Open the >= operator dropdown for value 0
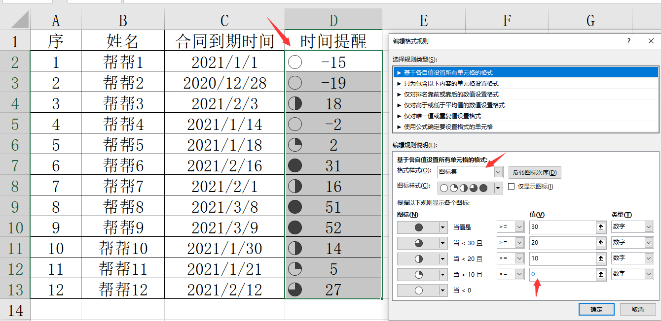This screenshot has height=321, width=661. pos(519,274)
